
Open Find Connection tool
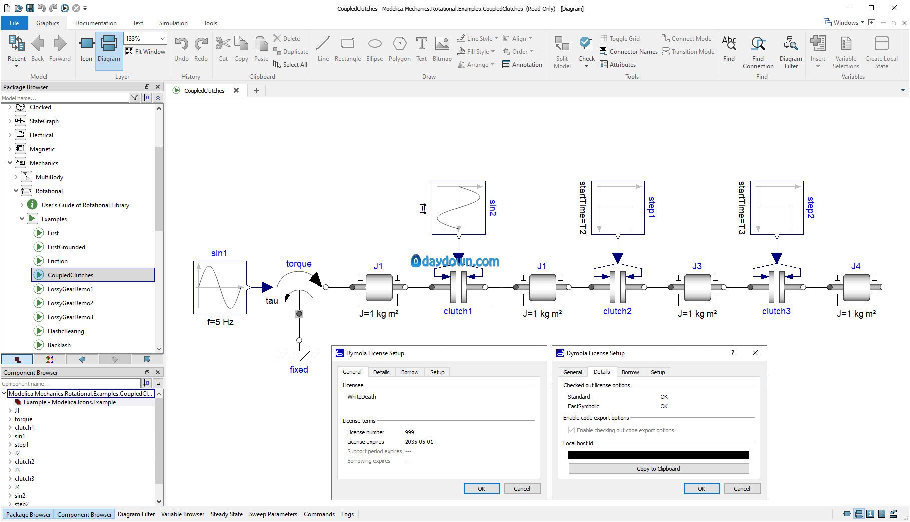point(758,52)
